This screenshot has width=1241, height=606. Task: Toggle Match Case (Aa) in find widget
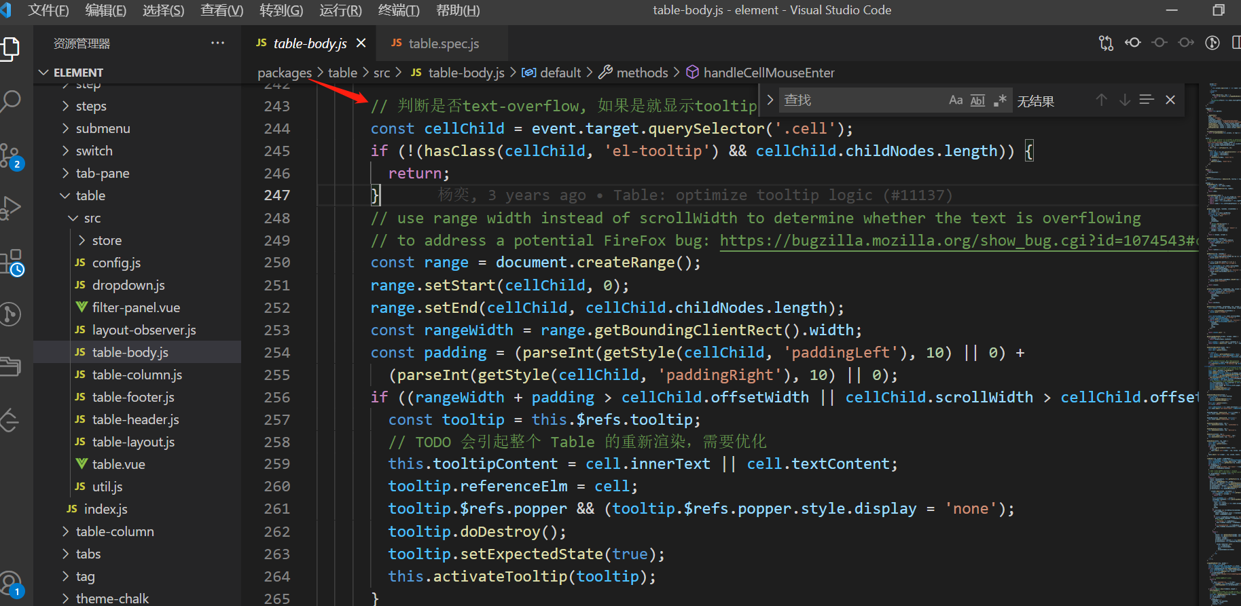click(956, 100)
